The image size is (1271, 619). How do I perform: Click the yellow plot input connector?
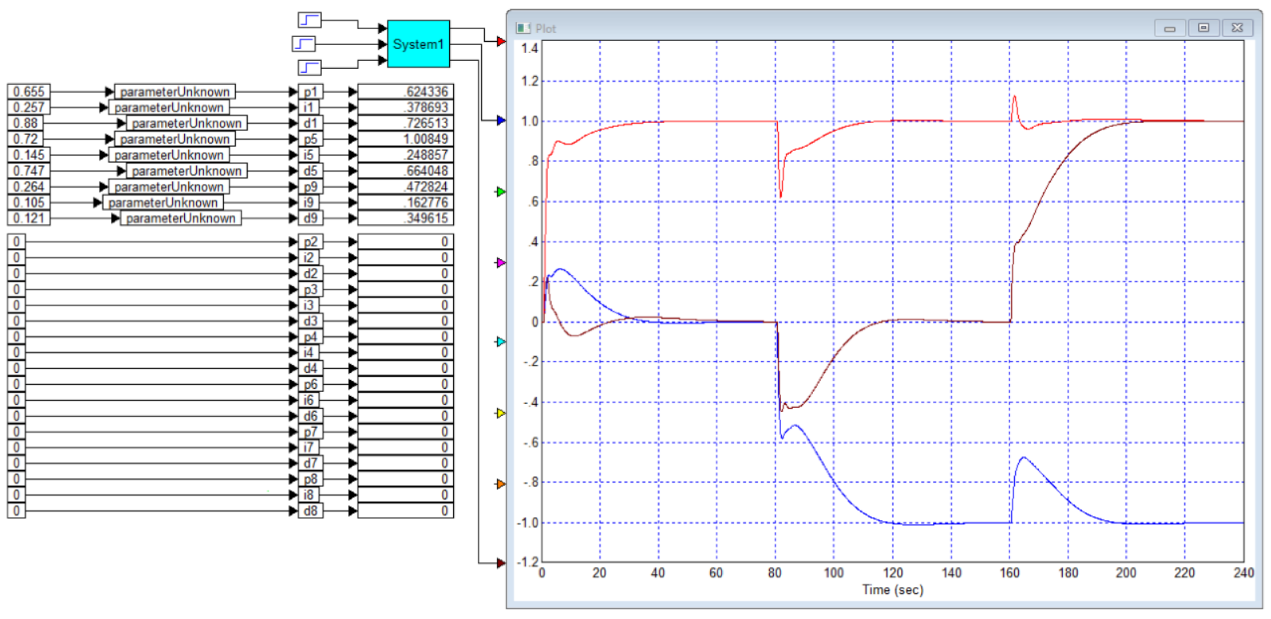tap(501, 413)
